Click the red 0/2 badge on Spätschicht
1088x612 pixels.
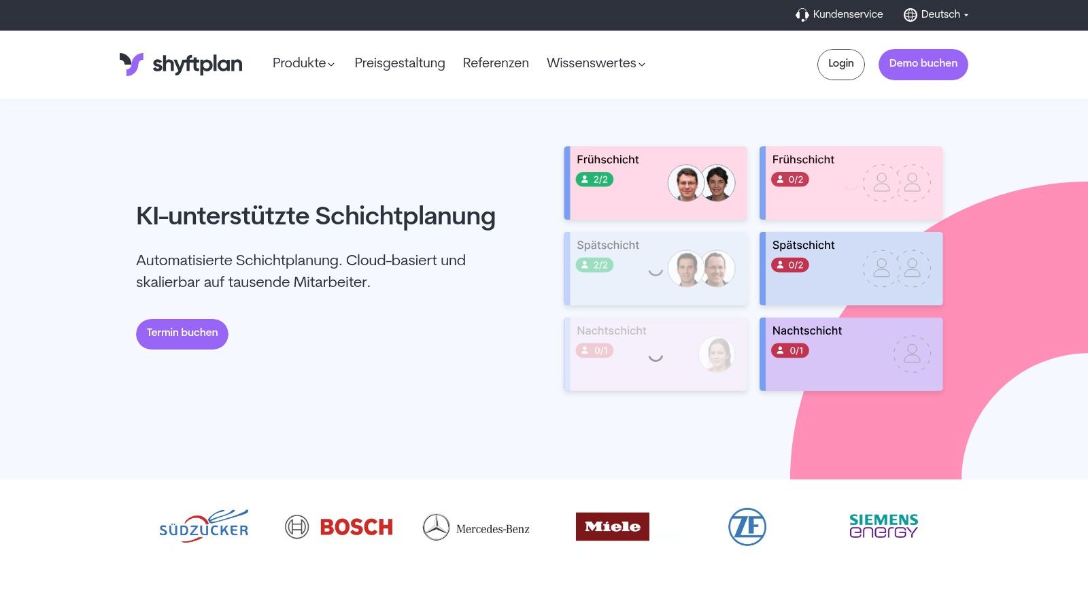coord(790,265)
